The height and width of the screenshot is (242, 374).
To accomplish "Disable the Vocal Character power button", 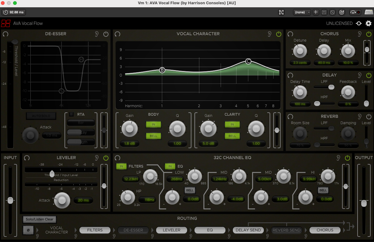I will coord(279,34).
